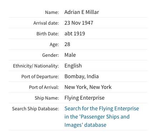Select the age value 28
149x136 pixels.
pyautogui.click(x=67, y=44)
